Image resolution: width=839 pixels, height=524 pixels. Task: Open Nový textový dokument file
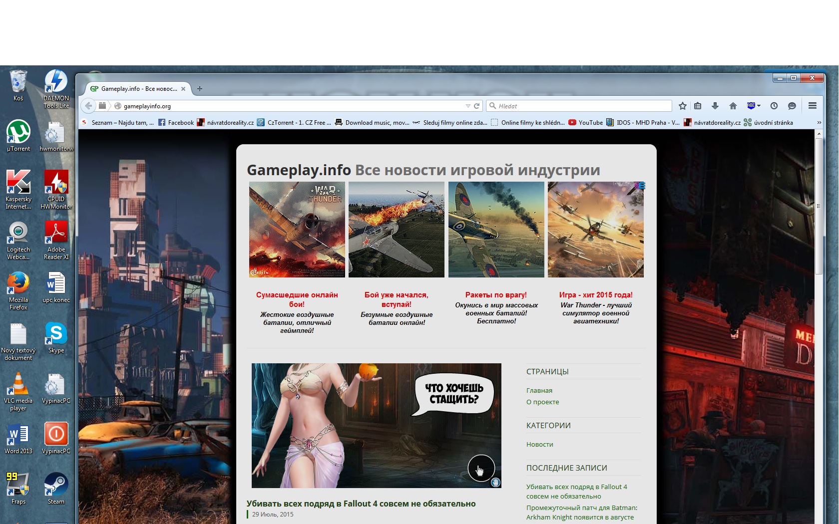click(18, 341)
